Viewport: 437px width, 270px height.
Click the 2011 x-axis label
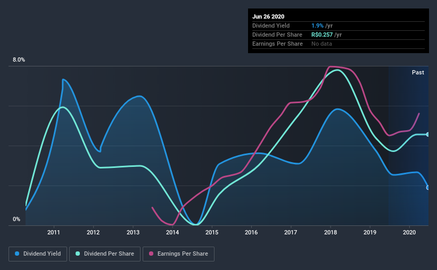click(x=54, y=232)
